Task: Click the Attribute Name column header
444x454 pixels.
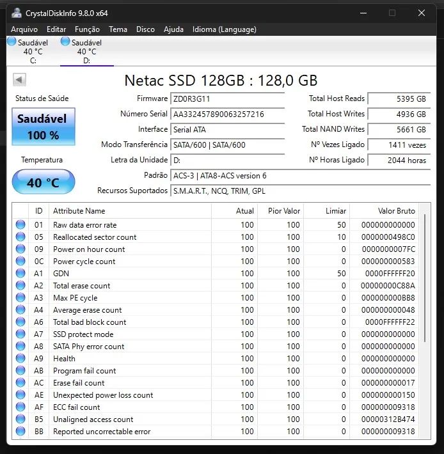Action: (130, 211)
